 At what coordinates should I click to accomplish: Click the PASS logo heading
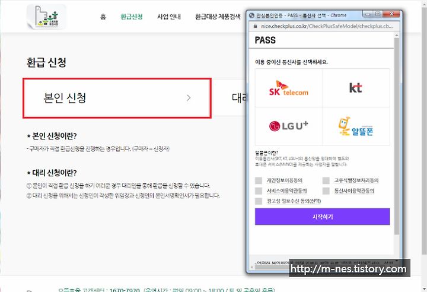point(265,40)
